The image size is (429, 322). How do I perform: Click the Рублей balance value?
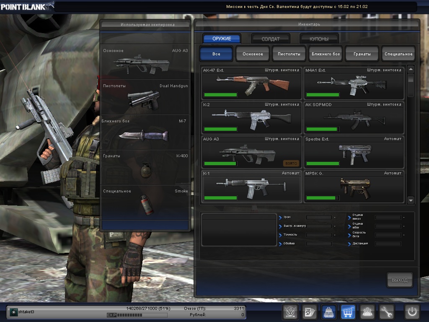tap(243, 315)
